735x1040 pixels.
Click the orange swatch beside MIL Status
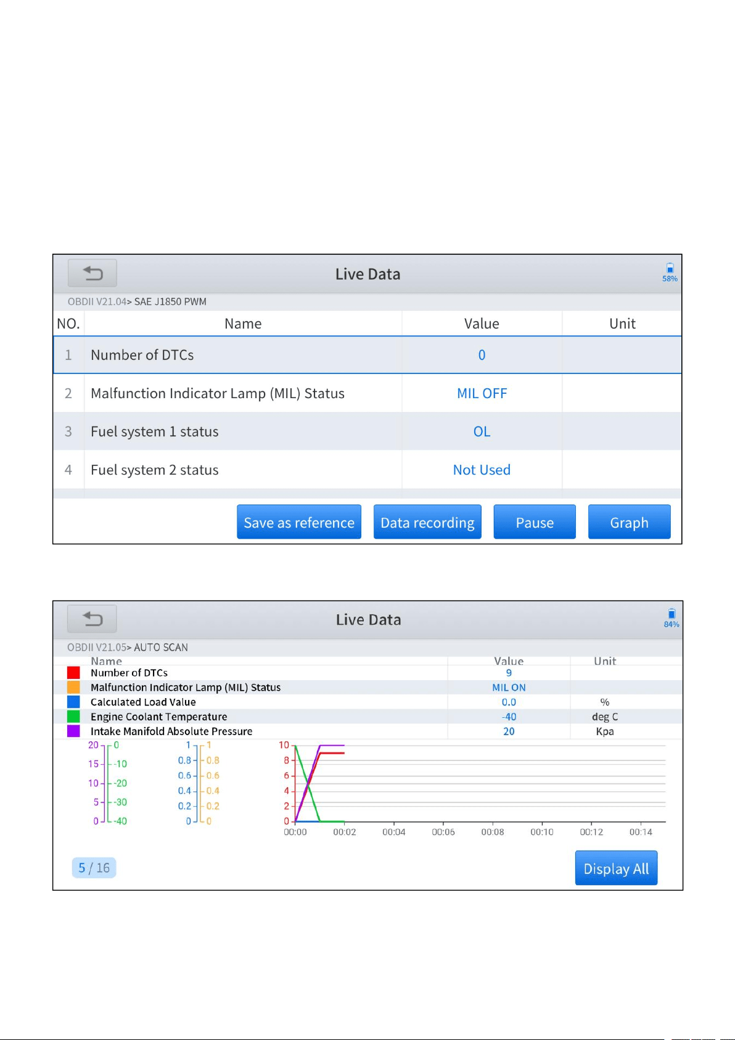[x=73, y=687]
